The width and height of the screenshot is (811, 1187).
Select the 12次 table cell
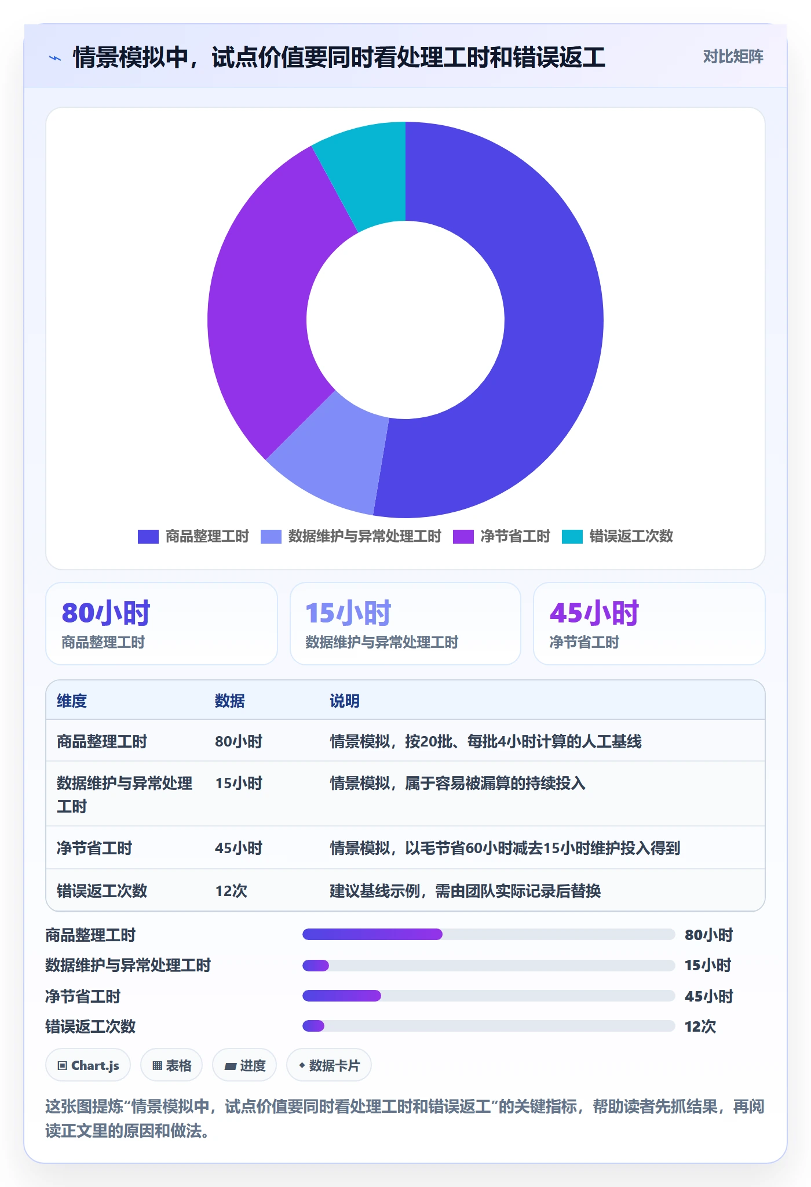pyautogui.click(x=231, y=891)
